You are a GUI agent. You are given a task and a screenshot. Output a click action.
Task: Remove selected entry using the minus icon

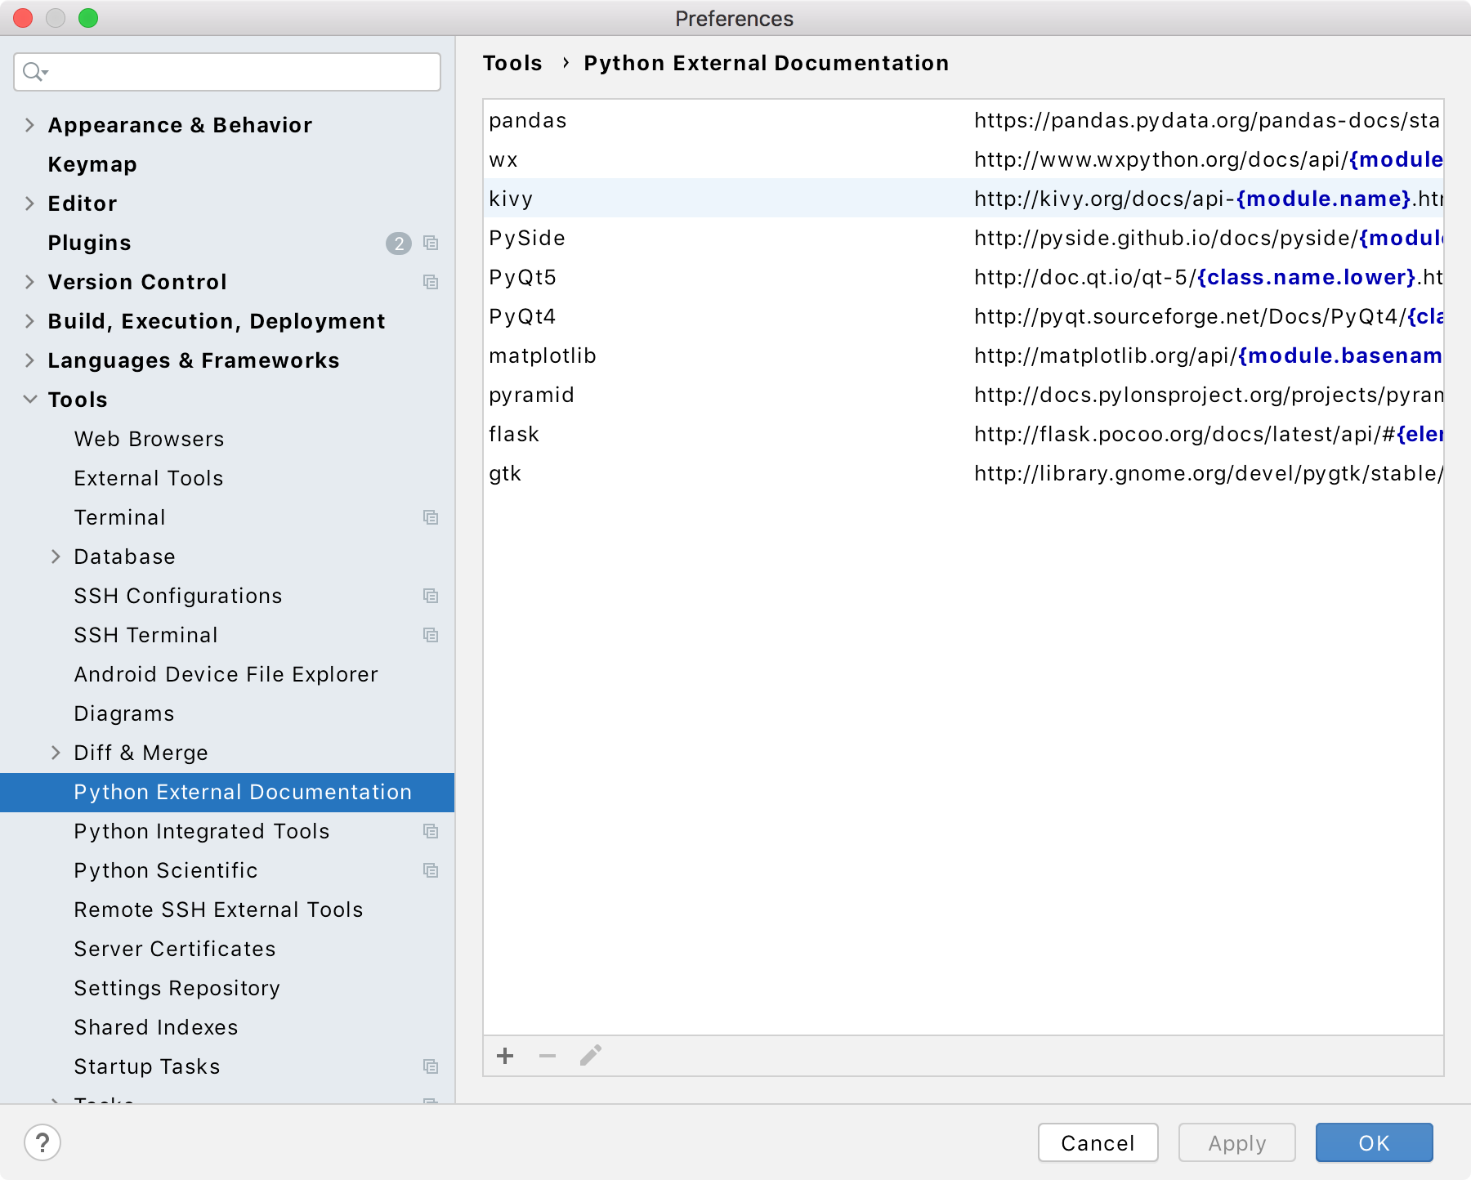pos(546,1056)
